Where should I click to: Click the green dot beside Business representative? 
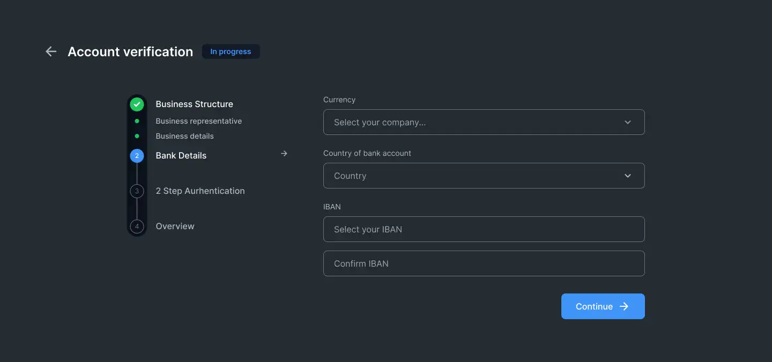coord(137,121)
